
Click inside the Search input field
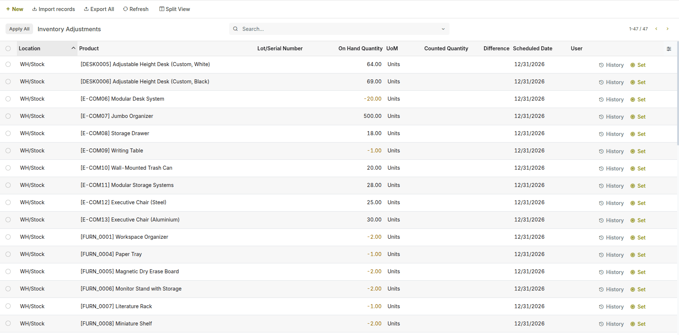point(331,29)
